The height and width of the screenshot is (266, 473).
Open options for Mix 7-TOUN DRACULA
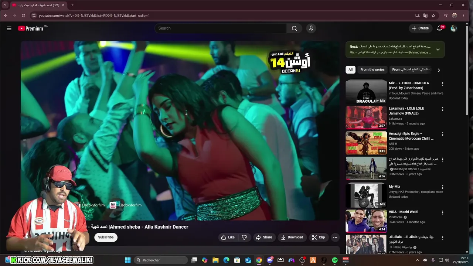click(442, 84)
